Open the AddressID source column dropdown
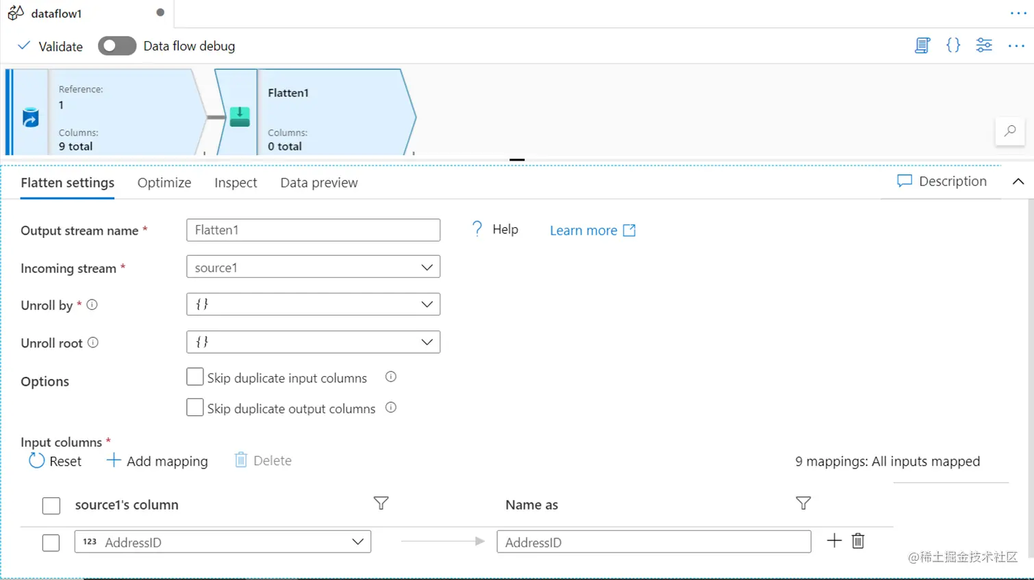 click(223, 542)
